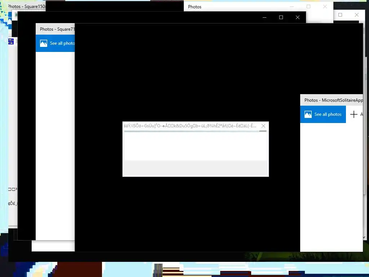Click the scroll-down arrow at the right edge

point(364,238)
